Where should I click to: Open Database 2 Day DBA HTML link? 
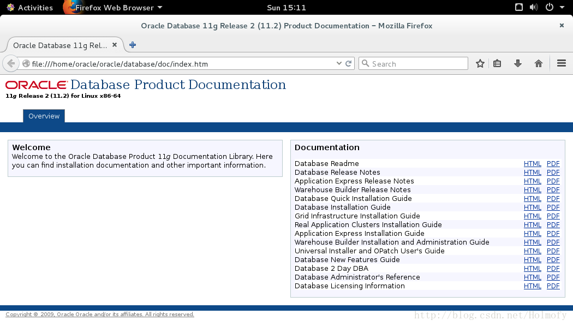[533, 269]
